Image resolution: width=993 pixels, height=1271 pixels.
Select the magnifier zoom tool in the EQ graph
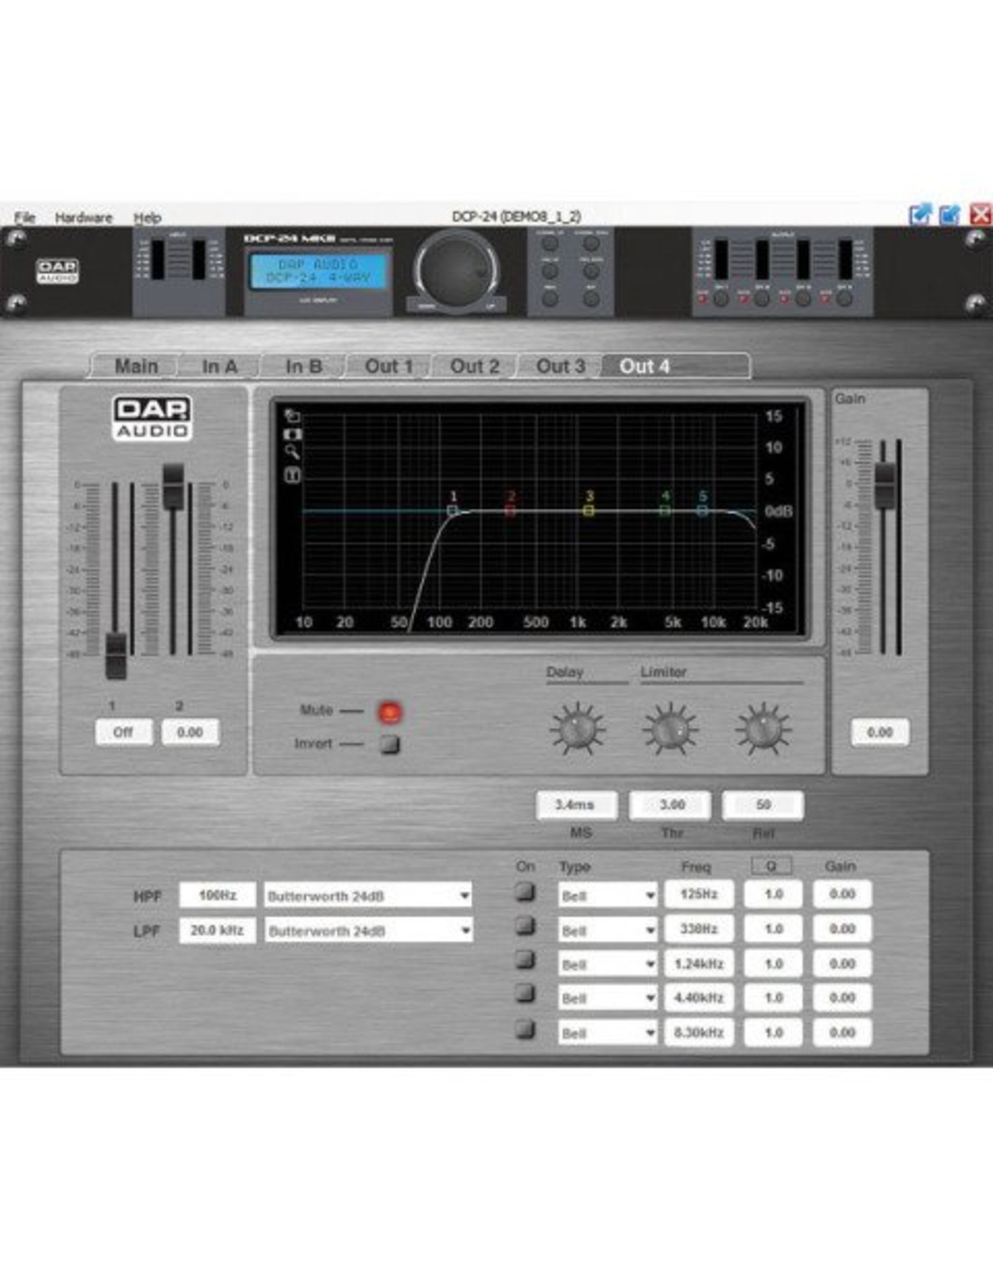(292, 451)
